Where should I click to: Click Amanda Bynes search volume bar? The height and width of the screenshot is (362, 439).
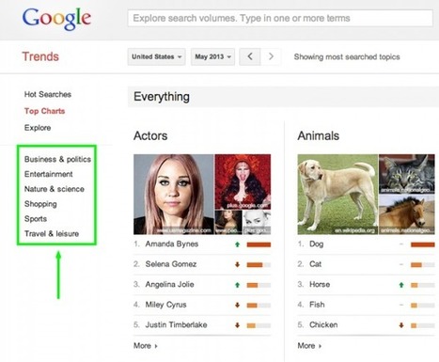pyautogui.click(x=259, y=244)
